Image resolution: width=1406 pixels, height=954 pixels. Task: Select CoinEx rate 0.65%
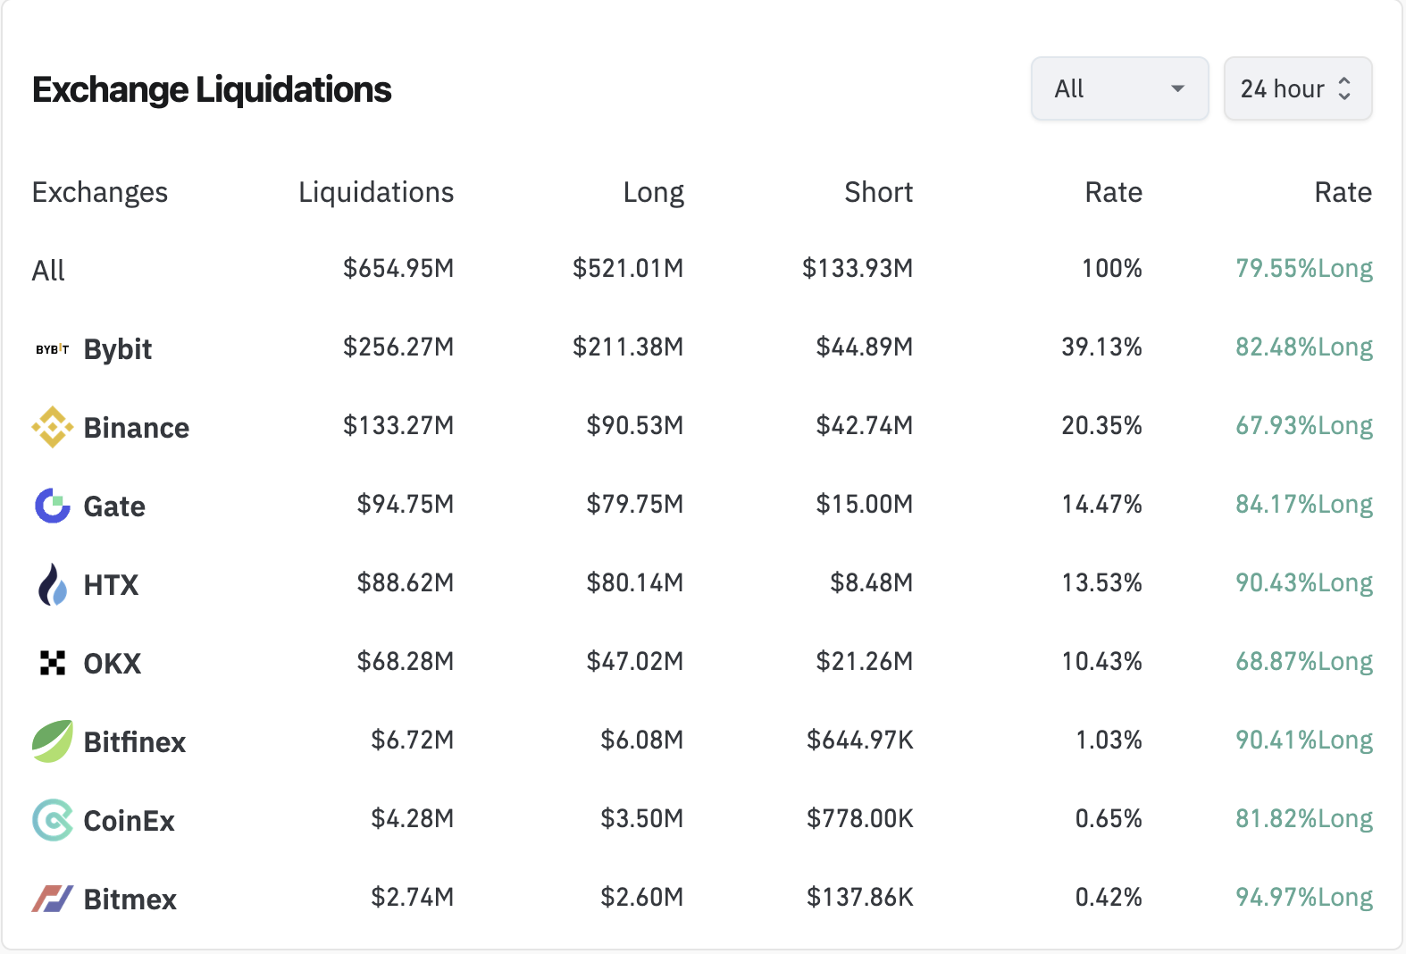coord(1109,818)
